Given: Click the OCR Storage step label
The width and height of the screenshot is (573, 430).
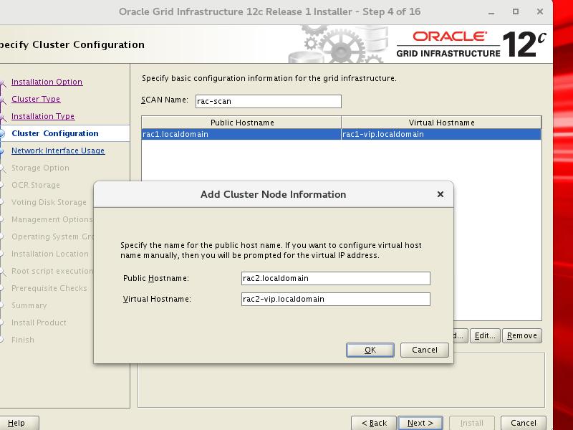Looking at the screenshot, I should coord(35,185).
